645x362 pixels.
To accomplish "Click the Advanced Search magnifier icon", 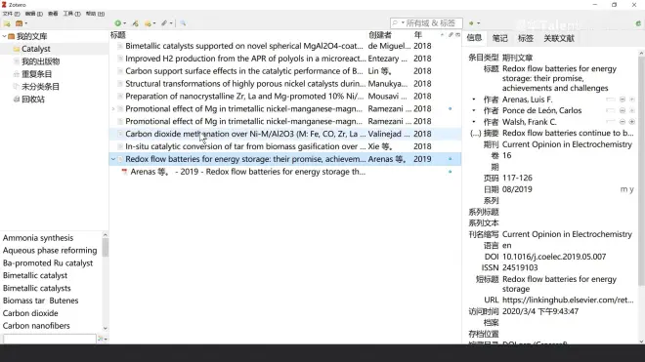I will 183,23.
